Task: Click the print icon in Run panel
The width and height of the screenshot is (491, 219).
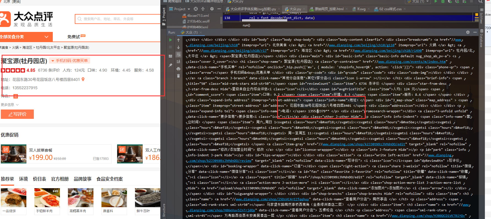Action: click(178, 69)
